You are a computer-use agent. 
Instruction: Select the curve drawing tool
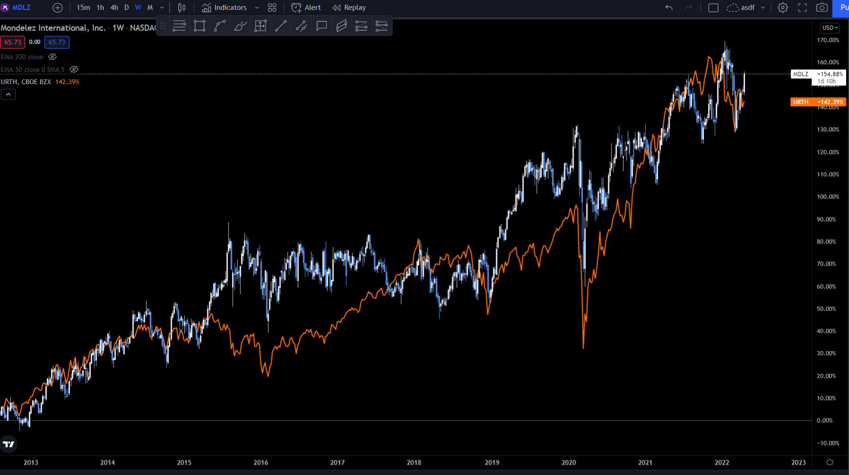[x=220, y=26]
